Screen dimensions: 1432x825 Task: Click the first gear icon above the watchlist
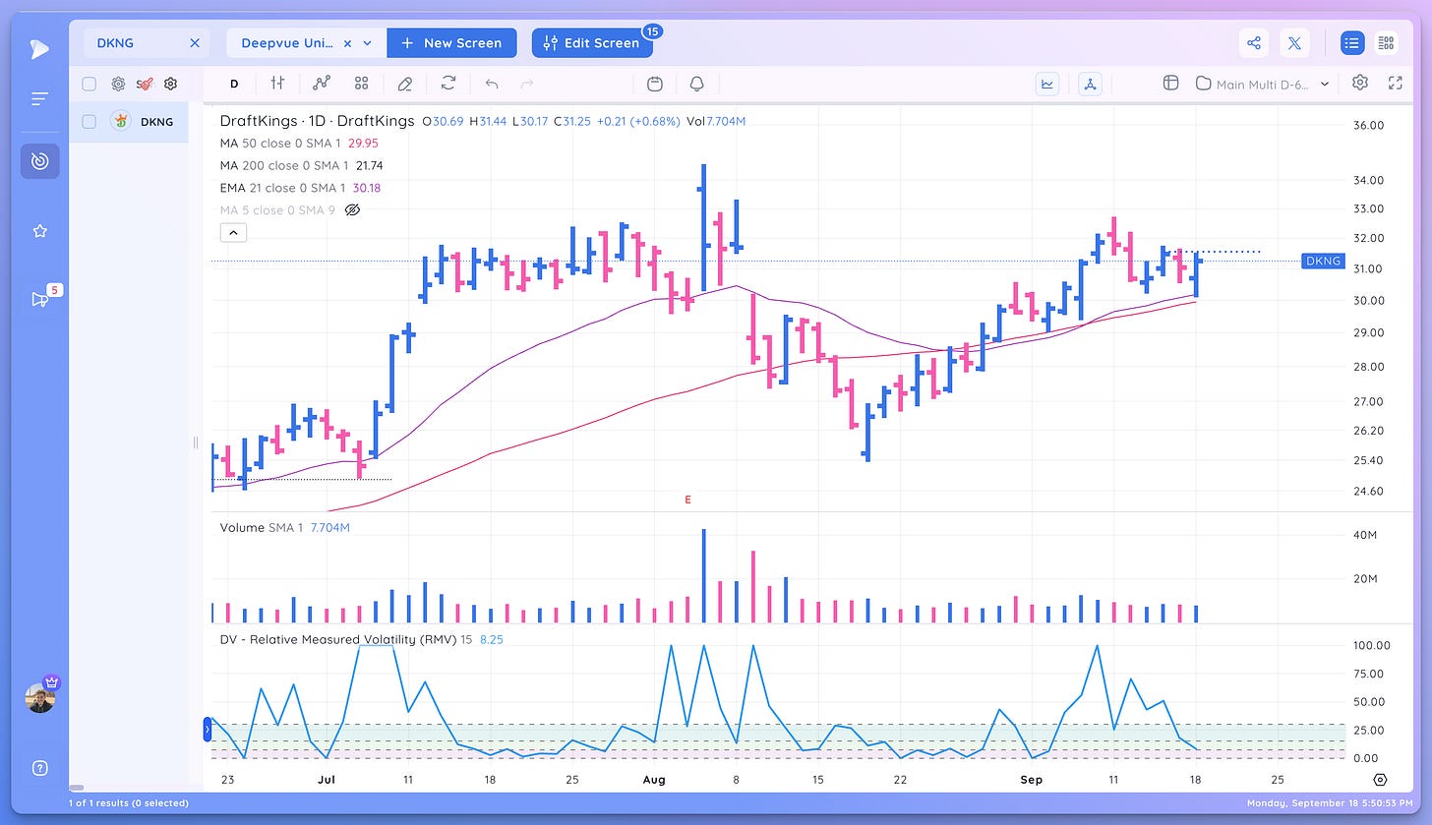pos(118,84)
